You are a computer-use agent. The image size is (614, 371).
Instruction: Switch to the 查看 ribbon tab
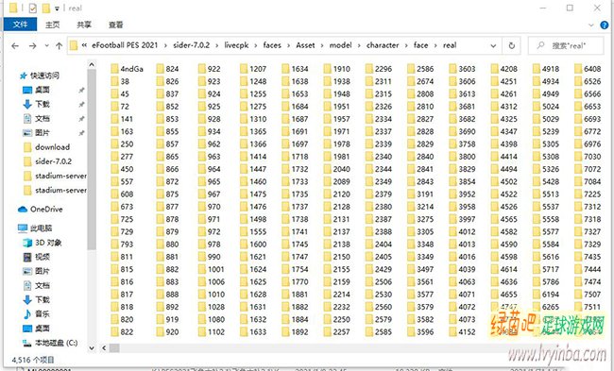tap(115, 25)
